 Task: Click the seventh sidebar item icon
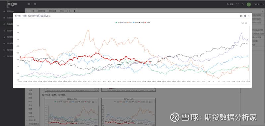[x=4, y=50]
